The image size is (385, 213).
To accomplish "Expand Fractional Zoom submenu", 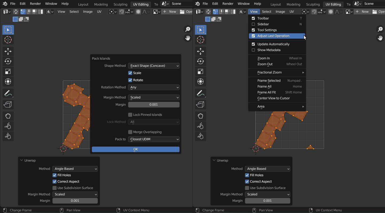I will click(277, 72).
